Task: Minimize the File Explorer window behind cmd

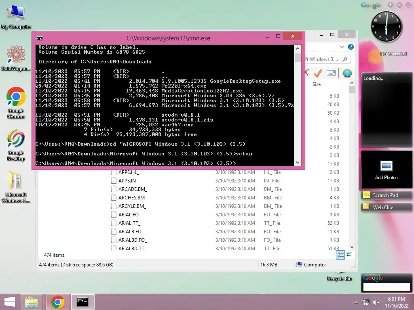Action: pyautogui.click(x=321, y=35)
